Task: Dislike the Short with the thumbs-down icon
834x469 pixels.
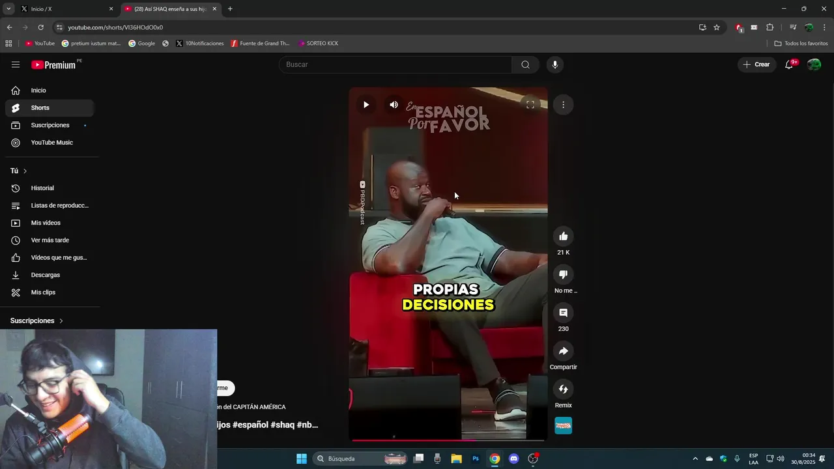Action: point(564,275)
